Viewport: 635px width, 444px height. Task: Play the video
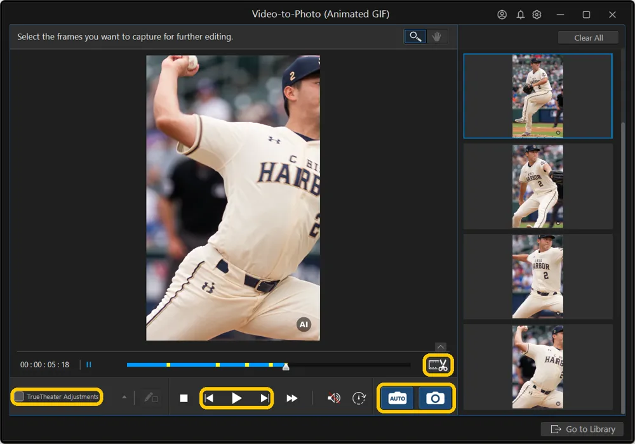(x=236, y=398)
